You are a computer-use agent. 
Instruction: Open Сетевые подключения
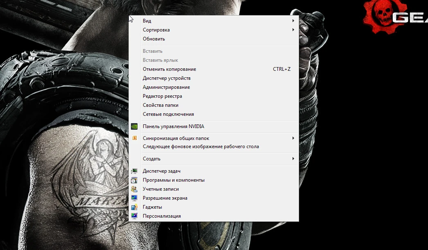(x=214, y=114)
